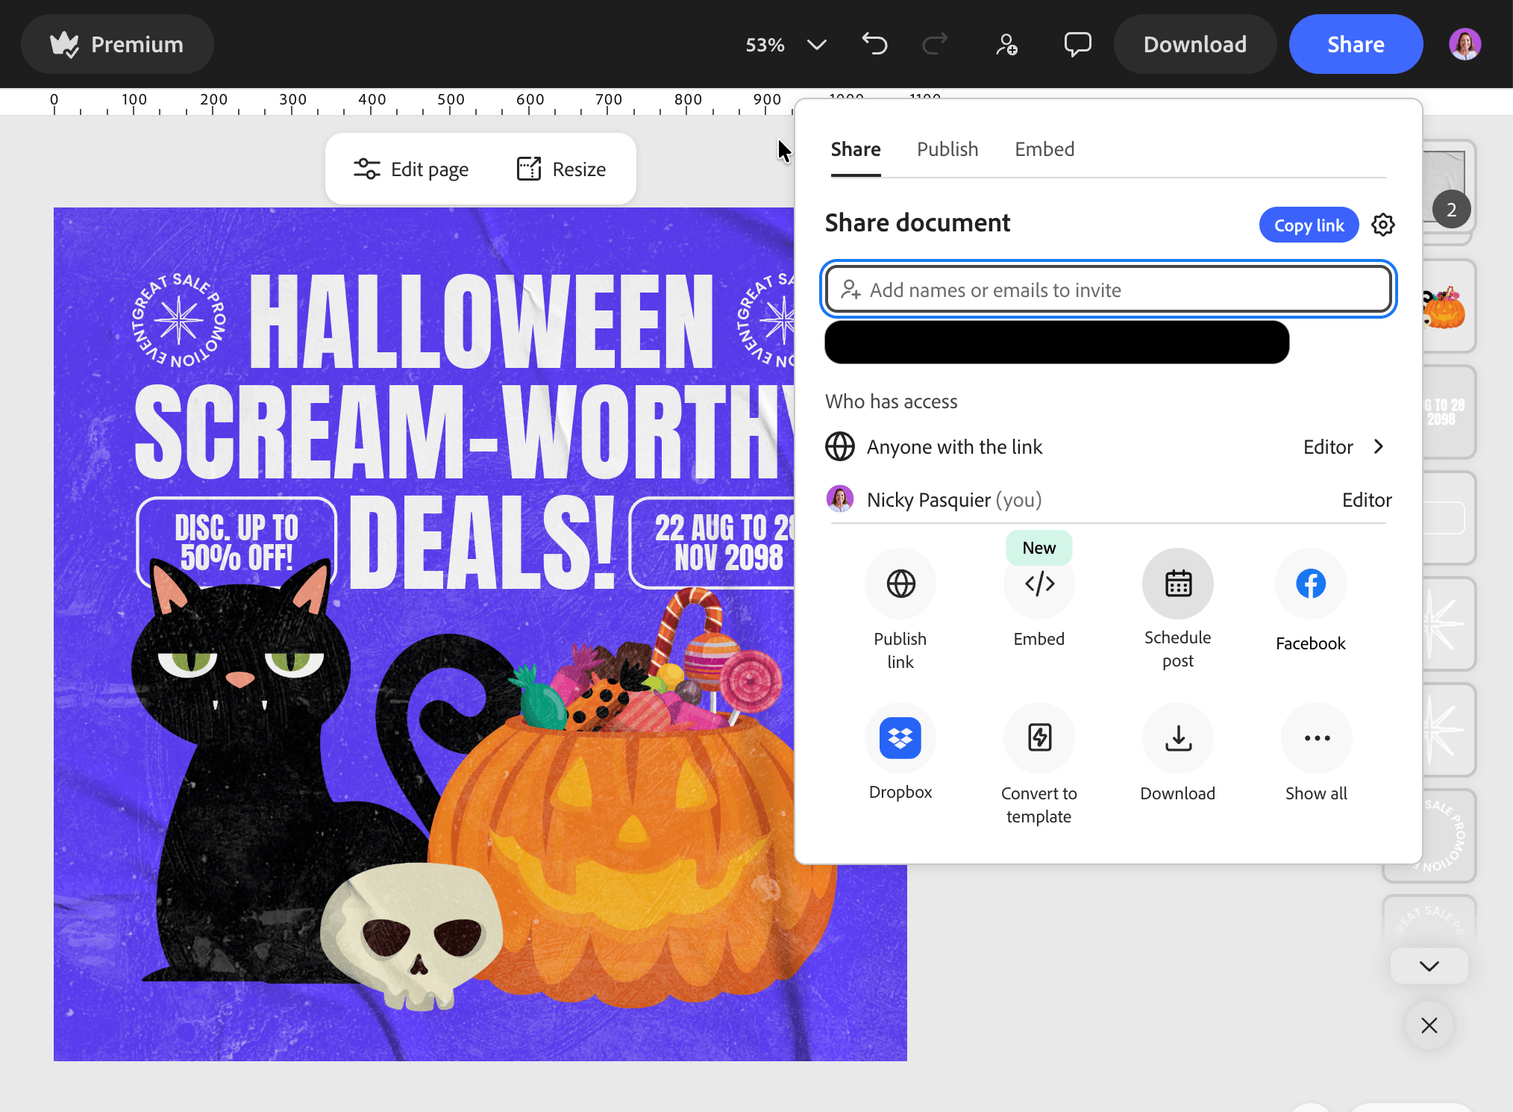Viewport: 1513px width, 1112px height.
Task: Select the Dropbox icon
Action: (900, 738)
